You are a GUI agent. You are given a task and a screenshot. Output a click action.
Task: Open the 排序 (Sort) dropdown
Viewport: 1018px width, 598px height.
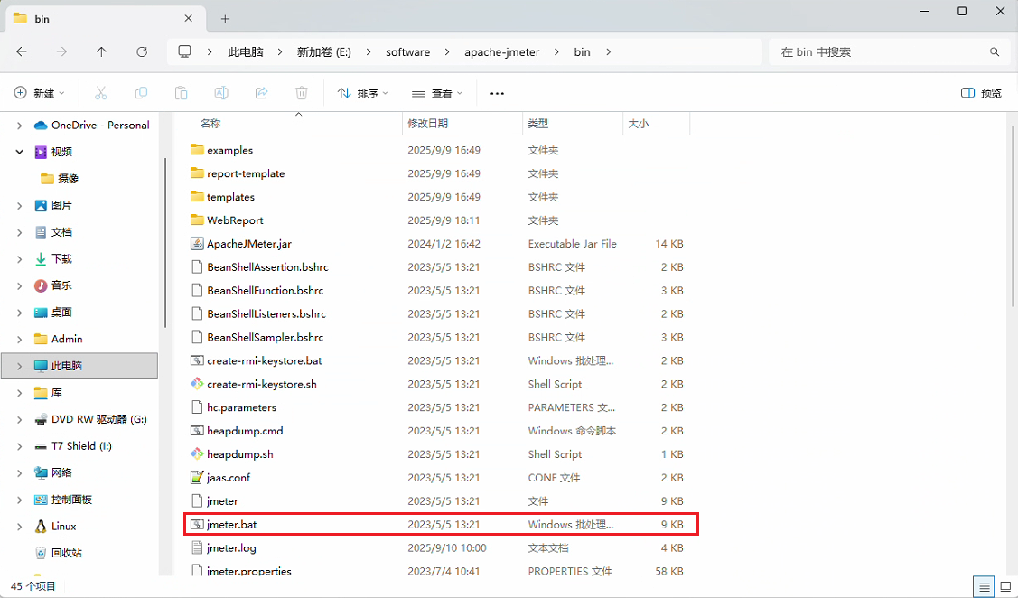(361, 92)
